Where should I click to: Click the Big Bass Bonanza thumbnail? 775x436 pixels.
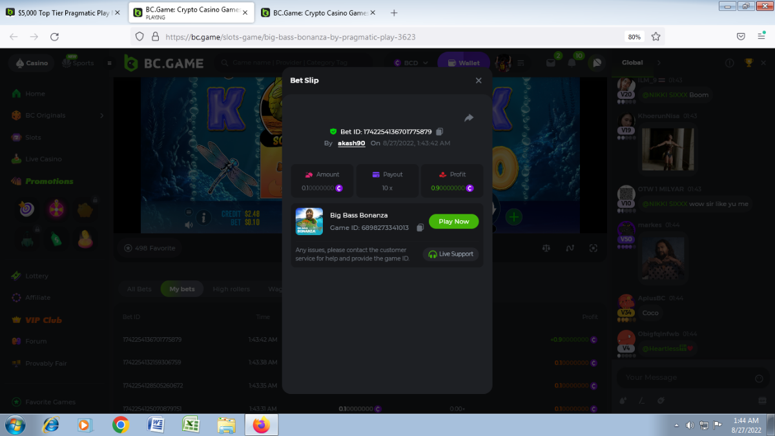309,221
